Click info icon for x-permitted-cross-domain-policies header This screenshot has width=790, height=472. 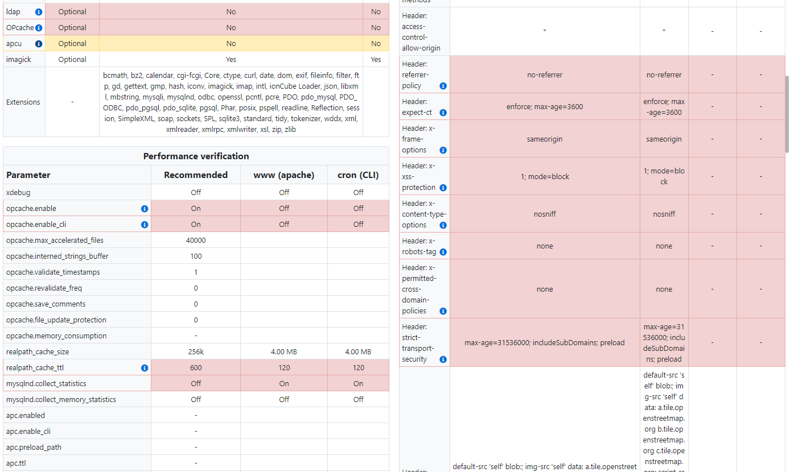tap(443, 312)
